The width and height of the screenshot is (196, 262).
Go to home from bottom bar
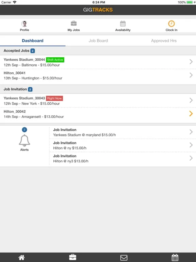point(21,257)
